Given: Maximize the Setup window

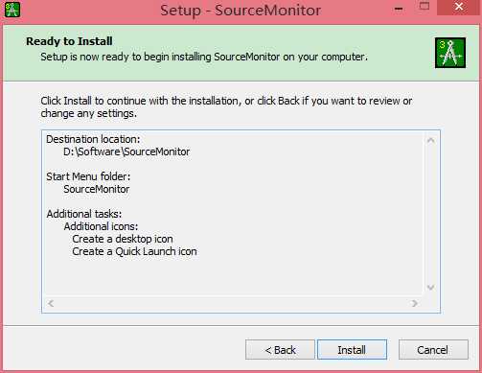Looking at the screenshot, I should (425, 6).
